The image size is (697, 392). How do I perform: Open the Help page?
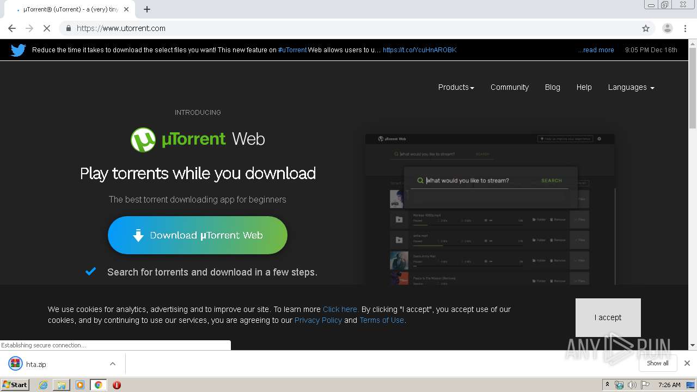pos(584,87)
